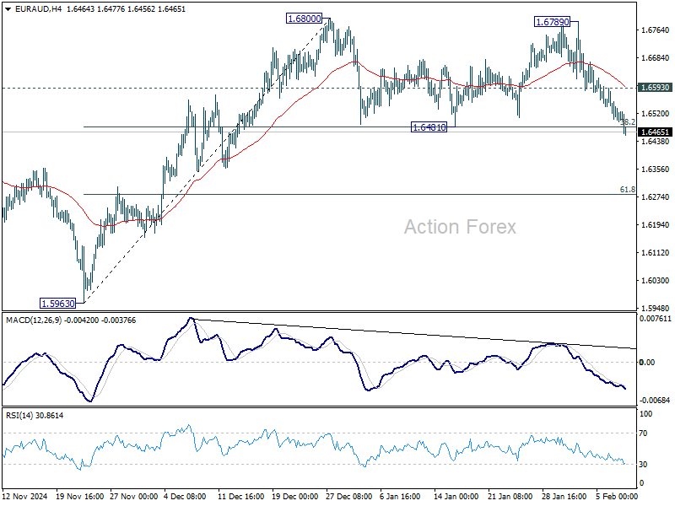Click the current price tag 1.64651
Image resolution: width=675 pixels, height=506 pixels.
pos(655,132)
